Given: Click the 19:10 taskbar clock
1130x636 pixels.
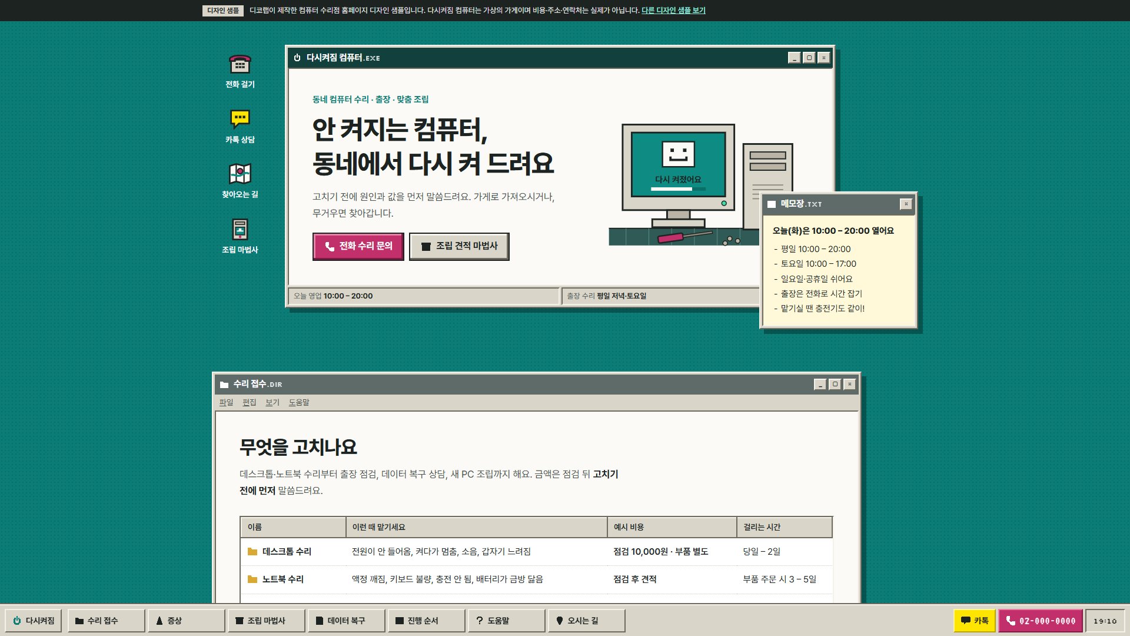Looking at the screenshot, I should tap(1105, 621).
